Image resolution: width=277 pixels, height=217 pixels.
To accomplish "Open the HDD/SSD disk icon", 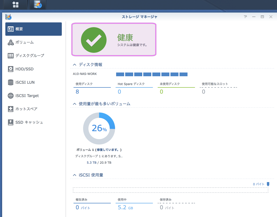I will [11, 69].
